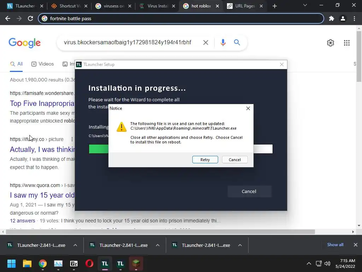
Task: Open the network tray icon
Action: [x=319, y=263]
